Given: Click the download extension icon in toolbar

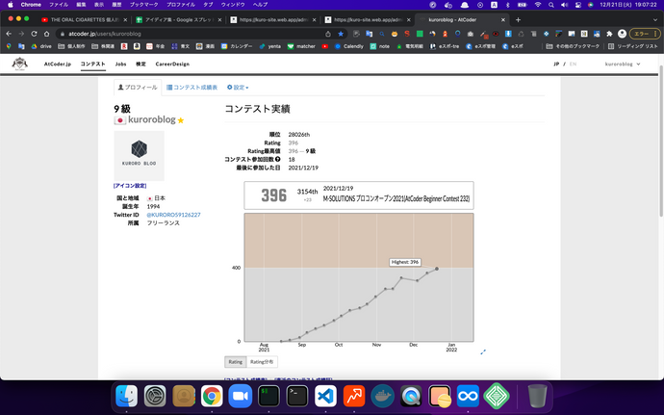Looking at the screenshot, I should tap(508, 34).
